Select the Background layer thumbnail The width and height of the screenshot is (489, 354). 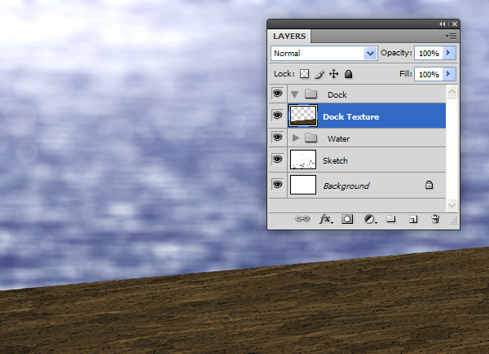(x=303, y=185)
